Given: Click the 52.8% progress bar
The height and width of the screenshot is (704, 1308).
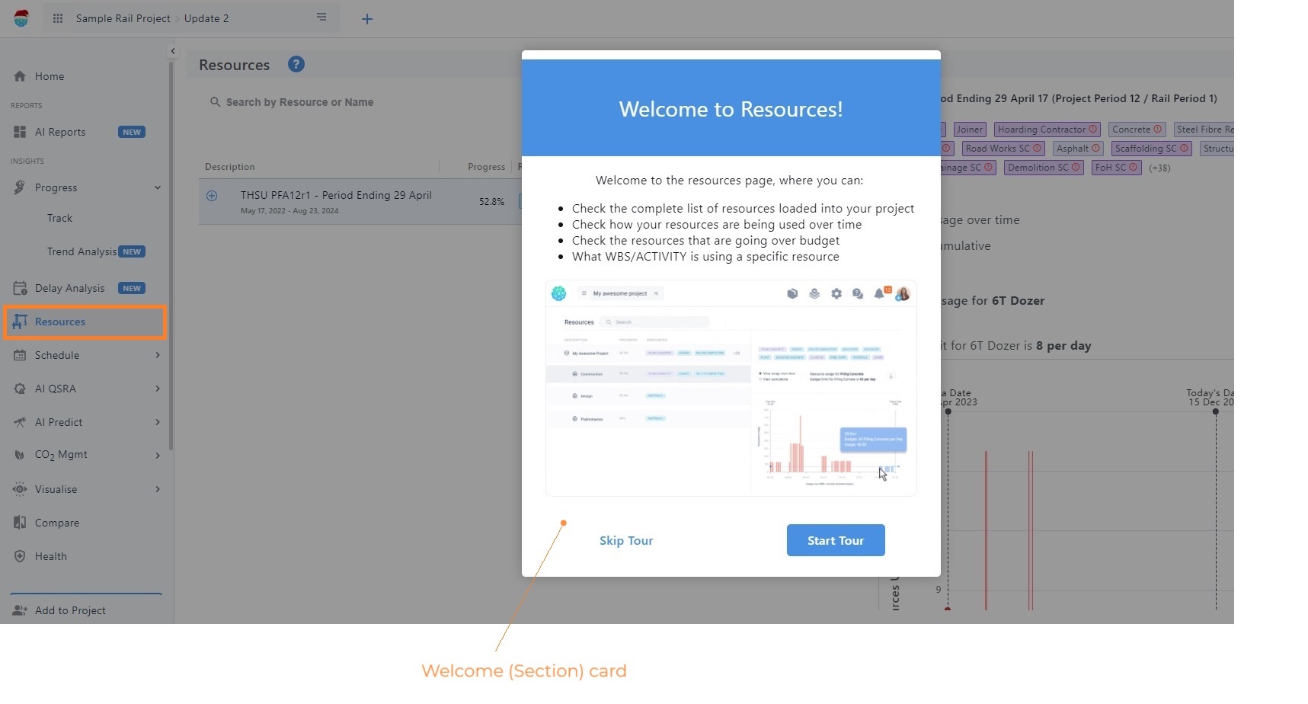Looking at the screenshot, I should coord(492,201).
